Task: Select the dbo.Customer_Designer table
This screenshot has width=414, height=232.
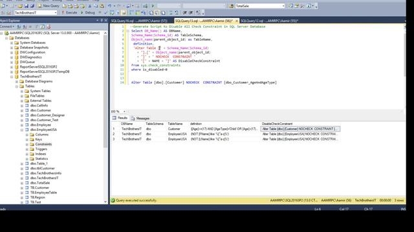Action: (47, 115)
